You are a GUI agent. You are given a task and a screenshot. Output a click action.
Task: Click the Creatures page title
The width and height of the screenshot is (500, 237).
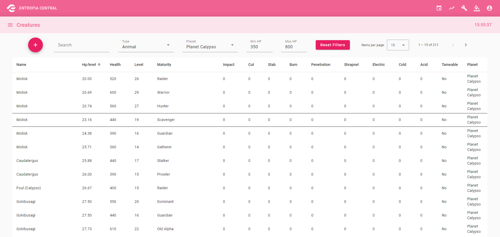[x=28, y=25]
